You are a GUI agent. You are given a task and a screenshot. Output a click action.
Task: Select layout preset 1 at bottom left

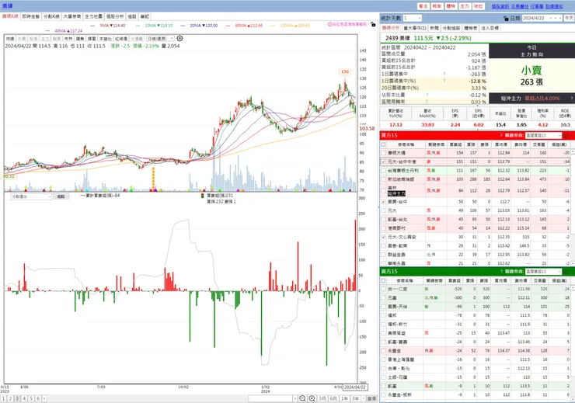[4, 398]
